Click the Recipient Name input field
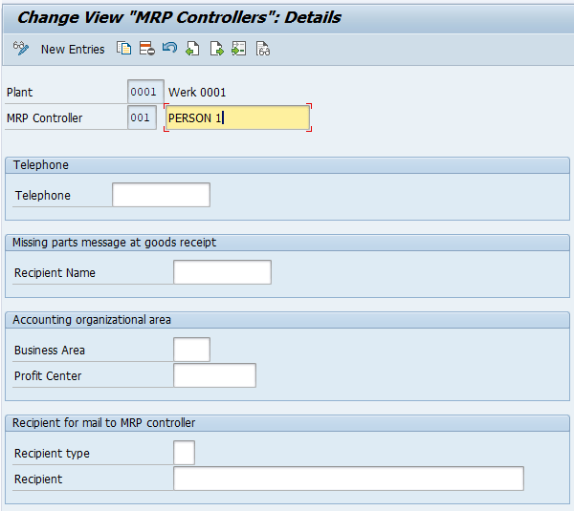Viewport: 574px width, 511px height. point(222,272)
